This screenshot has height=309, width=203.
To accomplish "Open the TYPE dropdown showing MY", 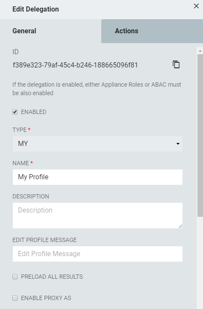I will coord(97,144).
